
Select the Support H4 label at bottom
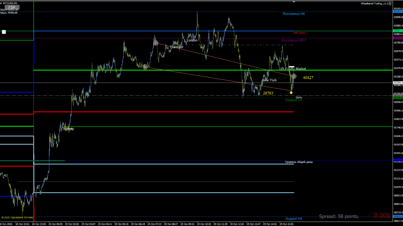(294, 218)
